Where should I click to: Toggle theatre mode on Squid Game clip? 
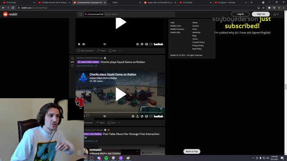pos(147,116)
